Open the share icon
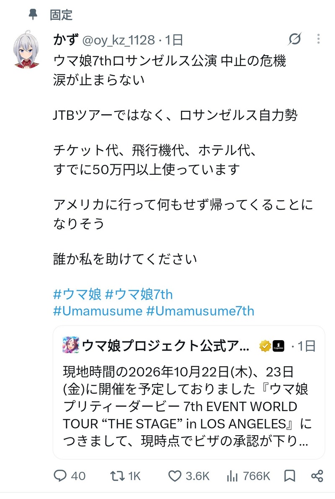Screen dimensions: 335x499 tap(317, 476)
